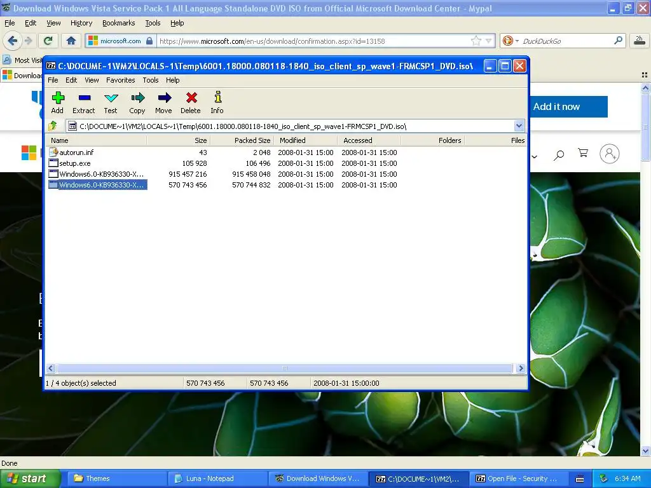Open the Microsoft site search icon
Screen dimensions: 651x488
[x=559, y=155]
